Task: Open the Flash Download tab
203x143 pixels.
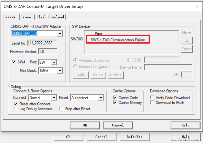Action: tap(50, 17)
